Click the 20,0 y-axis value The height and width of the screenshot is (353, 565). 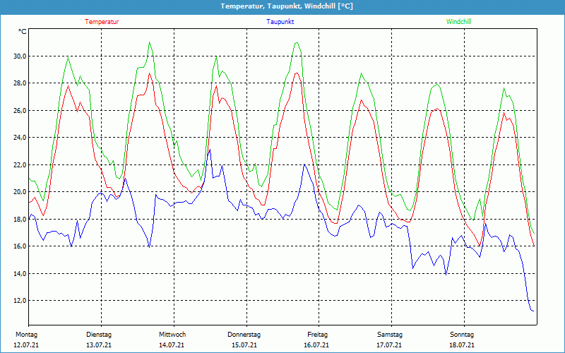point(19,192)
